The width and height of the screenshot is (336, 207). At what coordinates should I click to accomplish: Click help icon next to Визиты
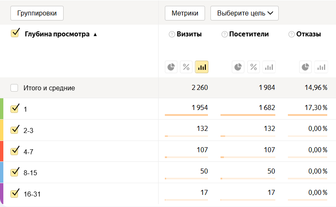point(172,34)
